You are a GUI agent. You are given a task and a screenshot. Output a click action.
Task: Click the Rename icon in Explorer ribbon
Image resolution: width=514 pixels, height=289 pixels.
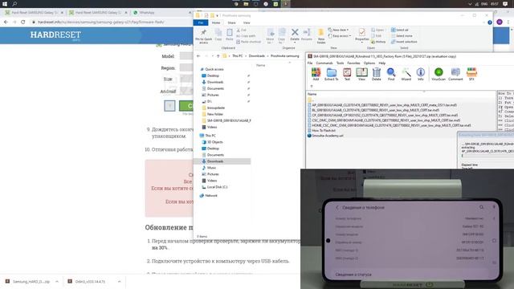coord(307,35)
